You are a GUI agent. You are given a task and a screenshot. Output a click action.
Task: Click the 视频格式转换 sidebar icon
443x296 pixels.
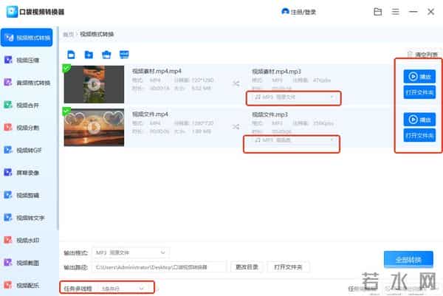pos(8,38)
